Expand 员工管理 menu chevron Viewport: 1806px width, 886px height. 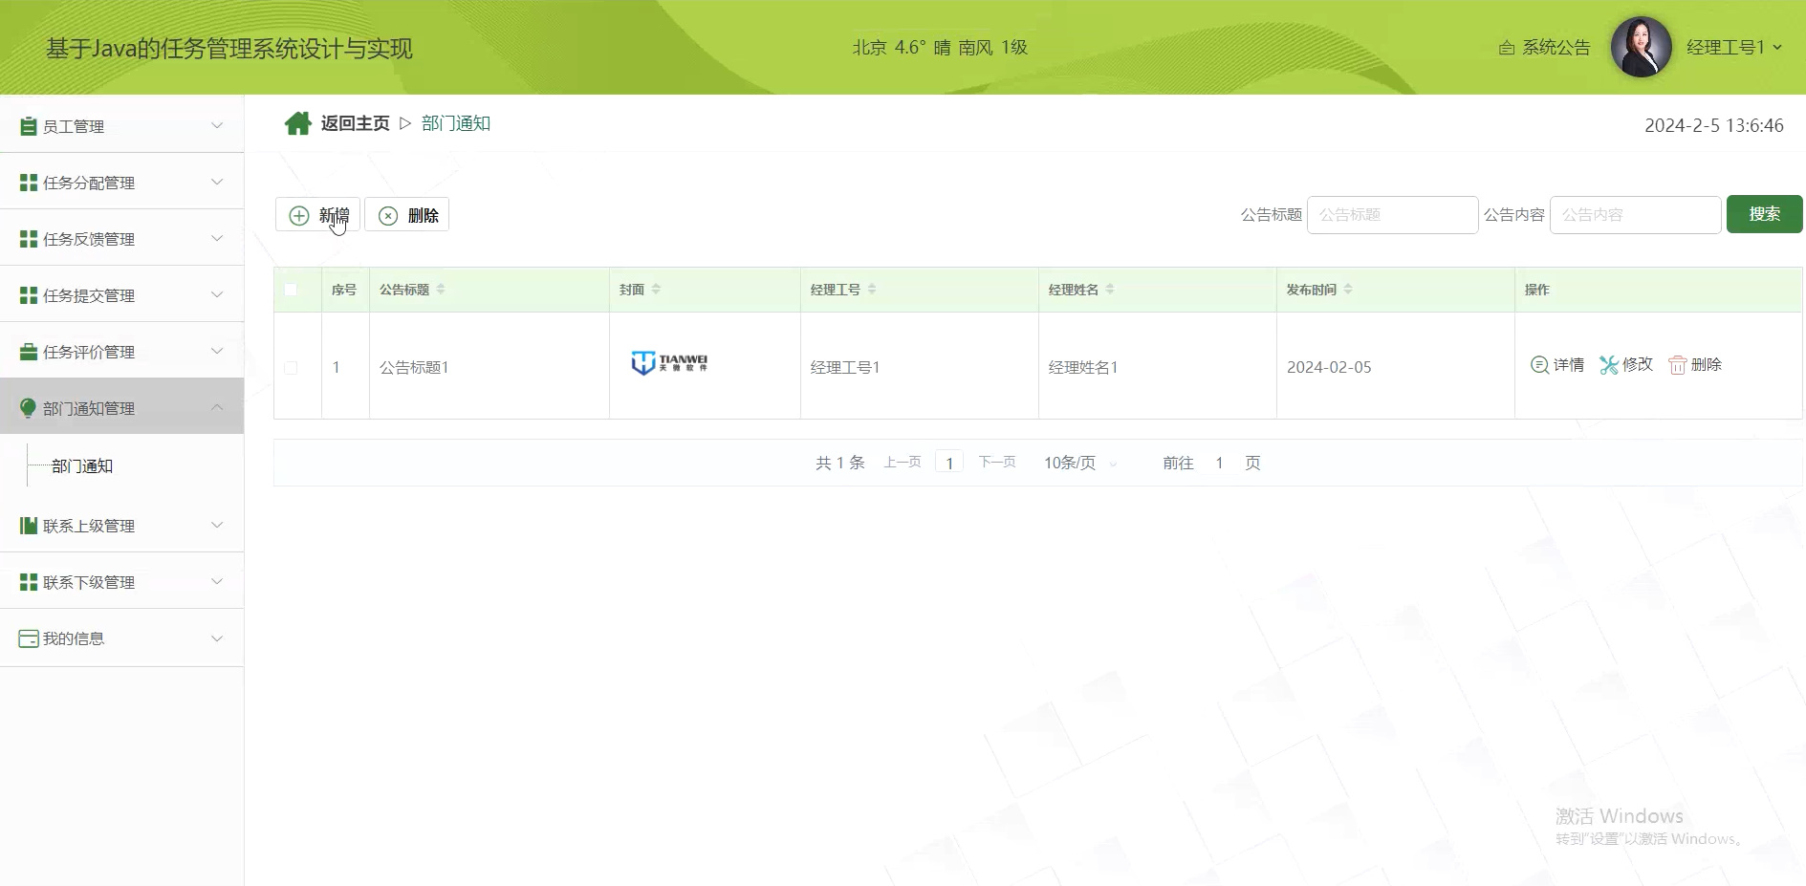217,126
